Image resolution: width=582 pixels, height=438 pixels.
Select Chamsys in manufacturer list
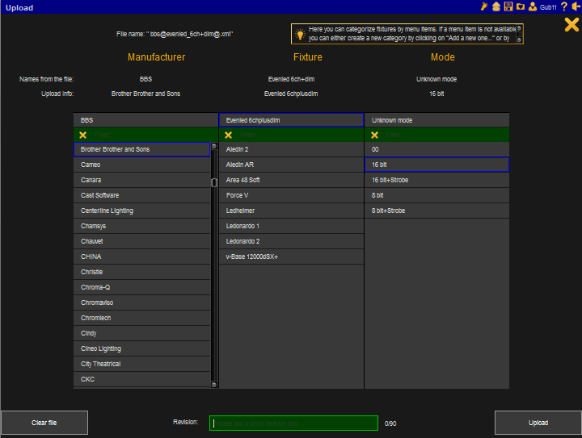141,226
